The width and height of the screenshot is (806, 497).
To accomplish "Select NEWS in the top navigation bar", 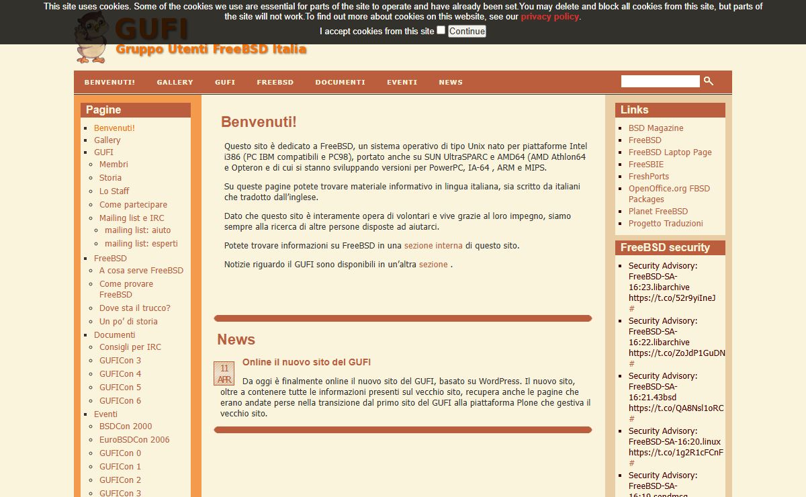I will pos(451,82).
